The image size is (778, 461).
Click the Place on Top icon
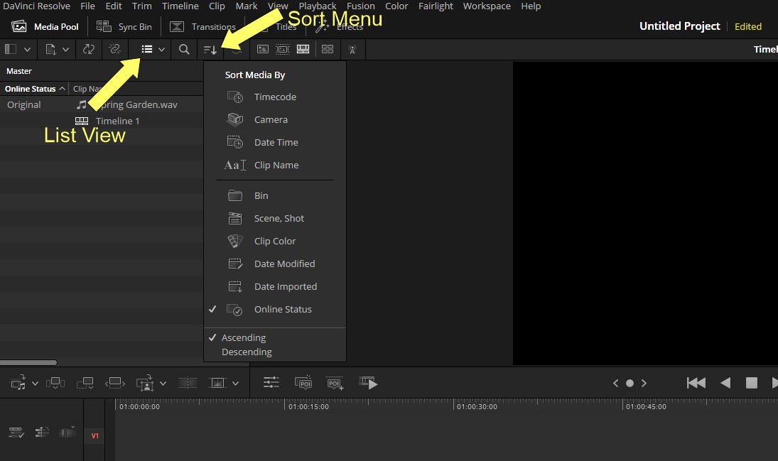pos(146,383)
